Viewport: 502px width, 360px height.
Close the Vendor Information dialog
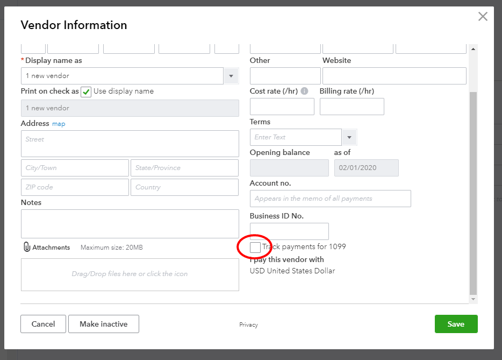pyautogui.click(x=483, y=17)
